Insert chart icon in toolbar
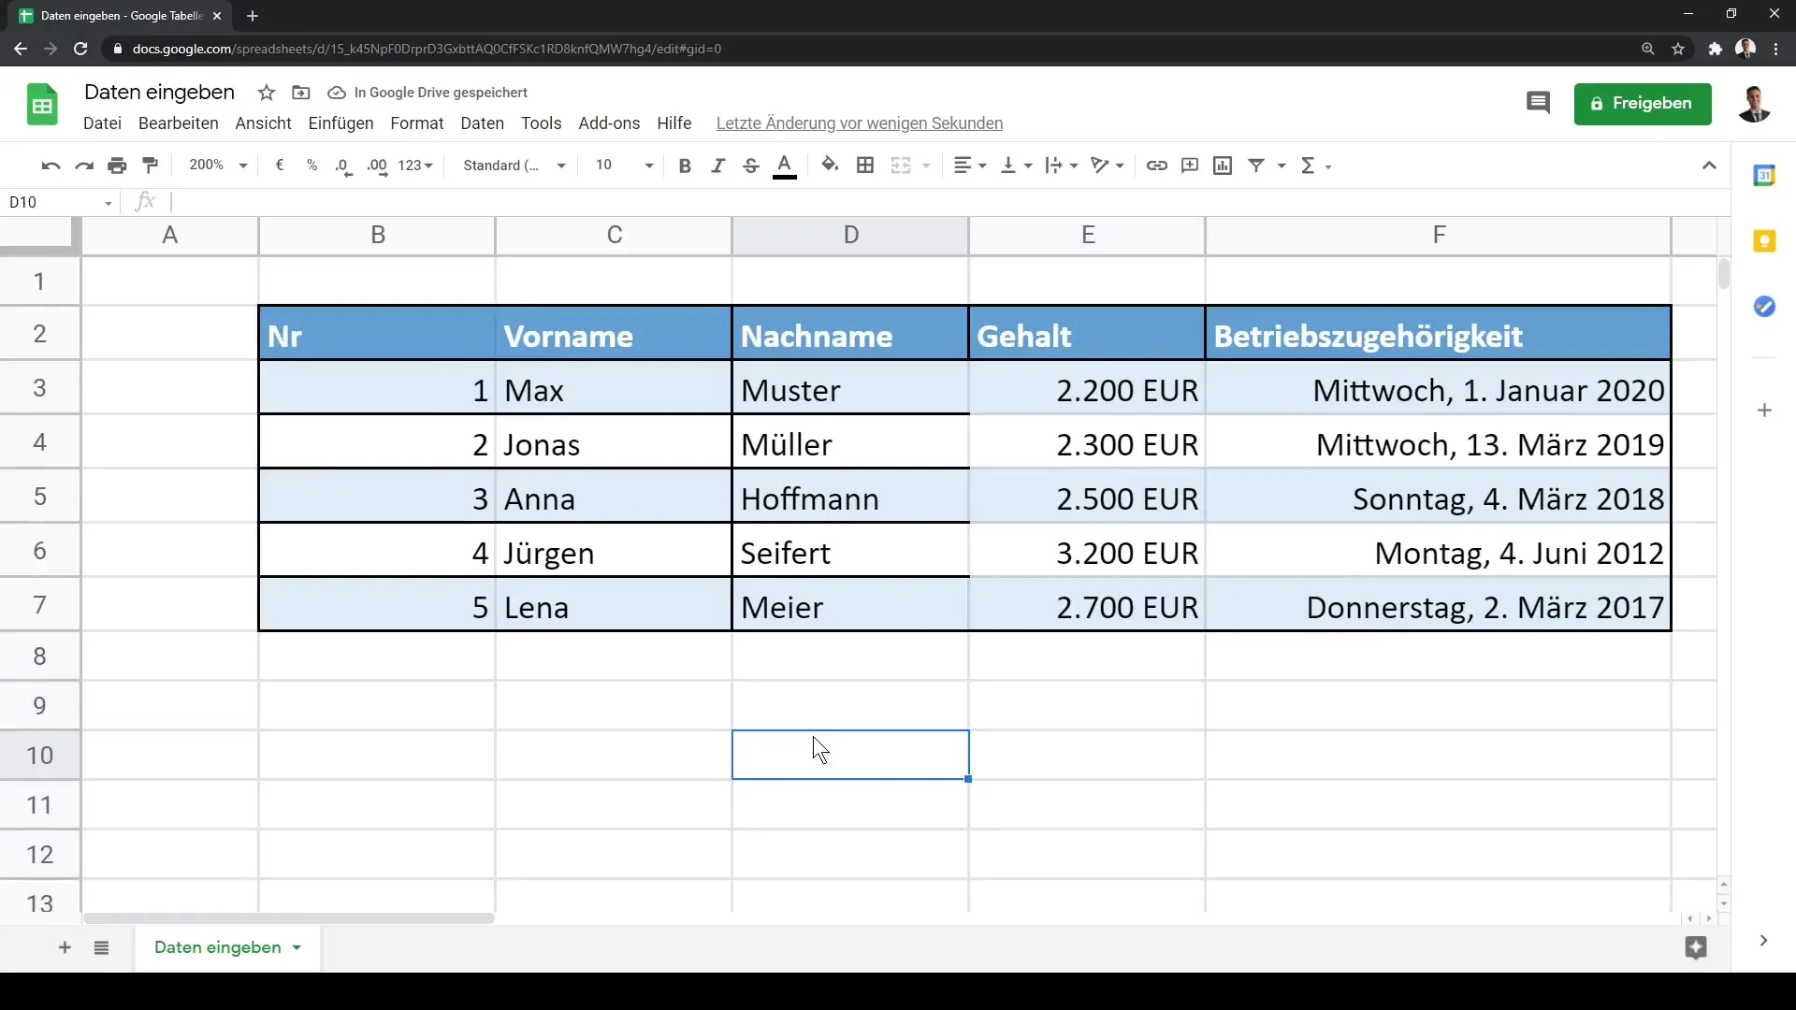The image size is (1796, 1010). point(1223,166)
